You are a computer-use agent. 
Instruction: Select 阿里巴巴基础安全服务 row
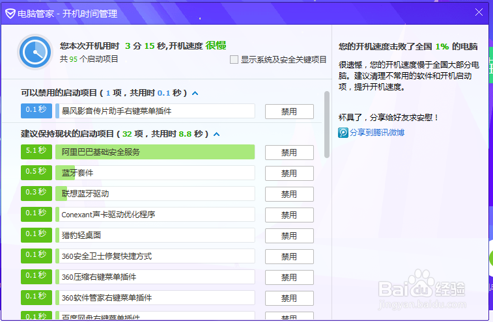[x=155, y=152]
